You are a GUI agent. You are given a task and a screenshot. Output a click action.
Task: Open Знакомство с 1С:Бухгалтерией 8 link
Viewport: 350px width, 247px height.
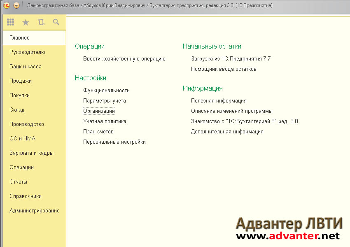pos(245,121)
